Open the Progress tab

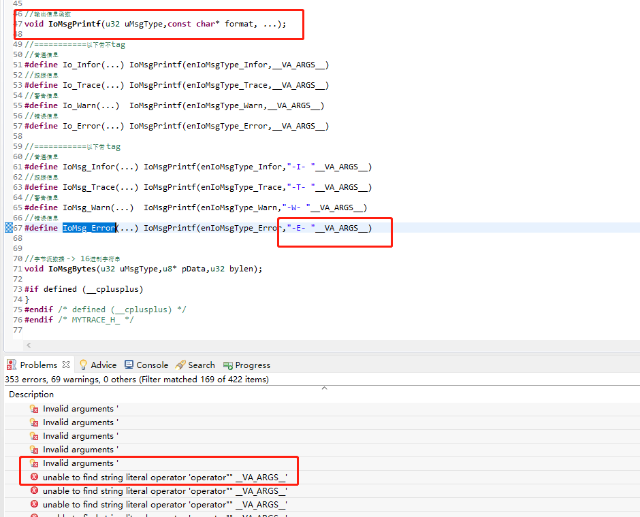tap(252, 365)
